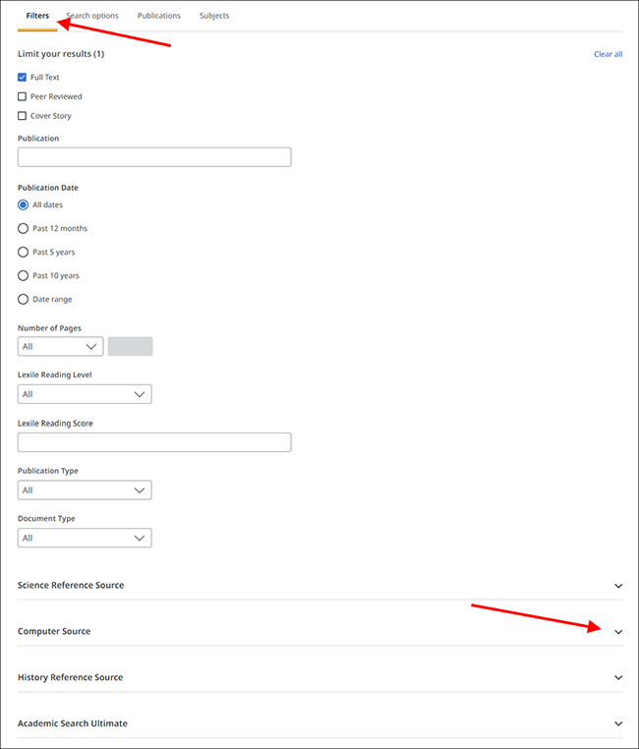Select the All dates radio button
The image size is (639, 749).
coord(23,204)
